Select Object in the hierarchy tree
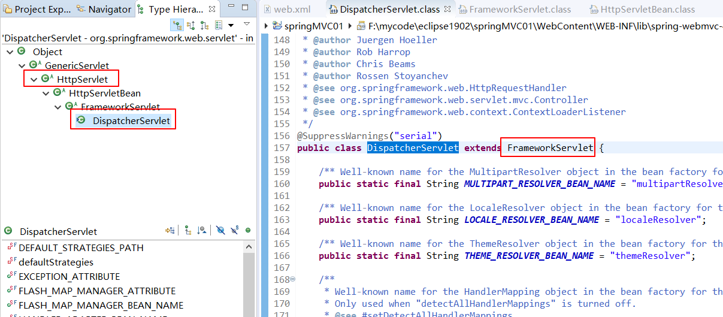The height and width of the screenshot is (317, 723). (47, 52)
